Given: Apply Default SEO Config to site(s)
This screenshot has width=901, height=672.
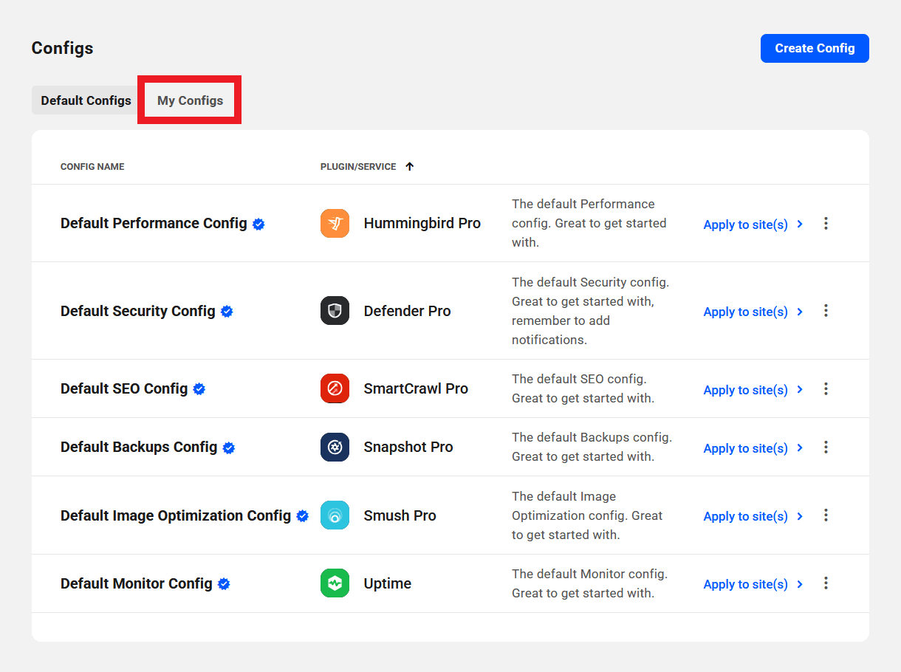Looking at the screenshot, I should [x=753, y=390].
